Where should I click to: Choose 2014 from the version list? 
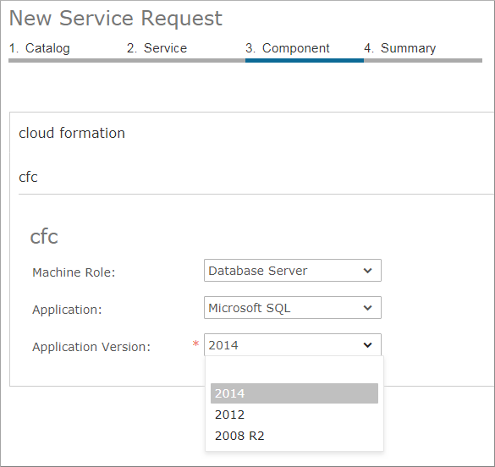point(294,393)
